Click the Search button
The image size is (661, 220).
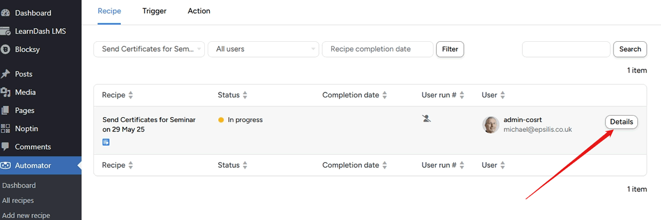pyautogui.click(x=630, y=49)
